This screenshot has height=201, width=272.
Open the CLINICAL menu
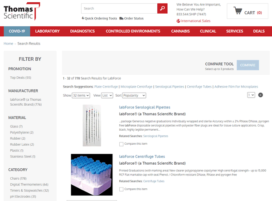pos(208,31)
